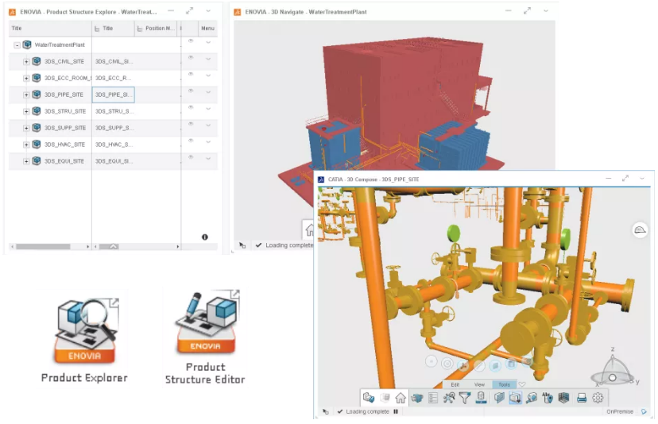Image resolution: width=658 pixels, height=424 pixels.
Task: Expand the 3DS_SUPP_SITE node
Action: (x=26, y=128)
